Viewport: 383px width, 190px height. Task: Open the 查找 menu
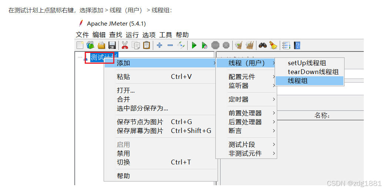[115, 35]
